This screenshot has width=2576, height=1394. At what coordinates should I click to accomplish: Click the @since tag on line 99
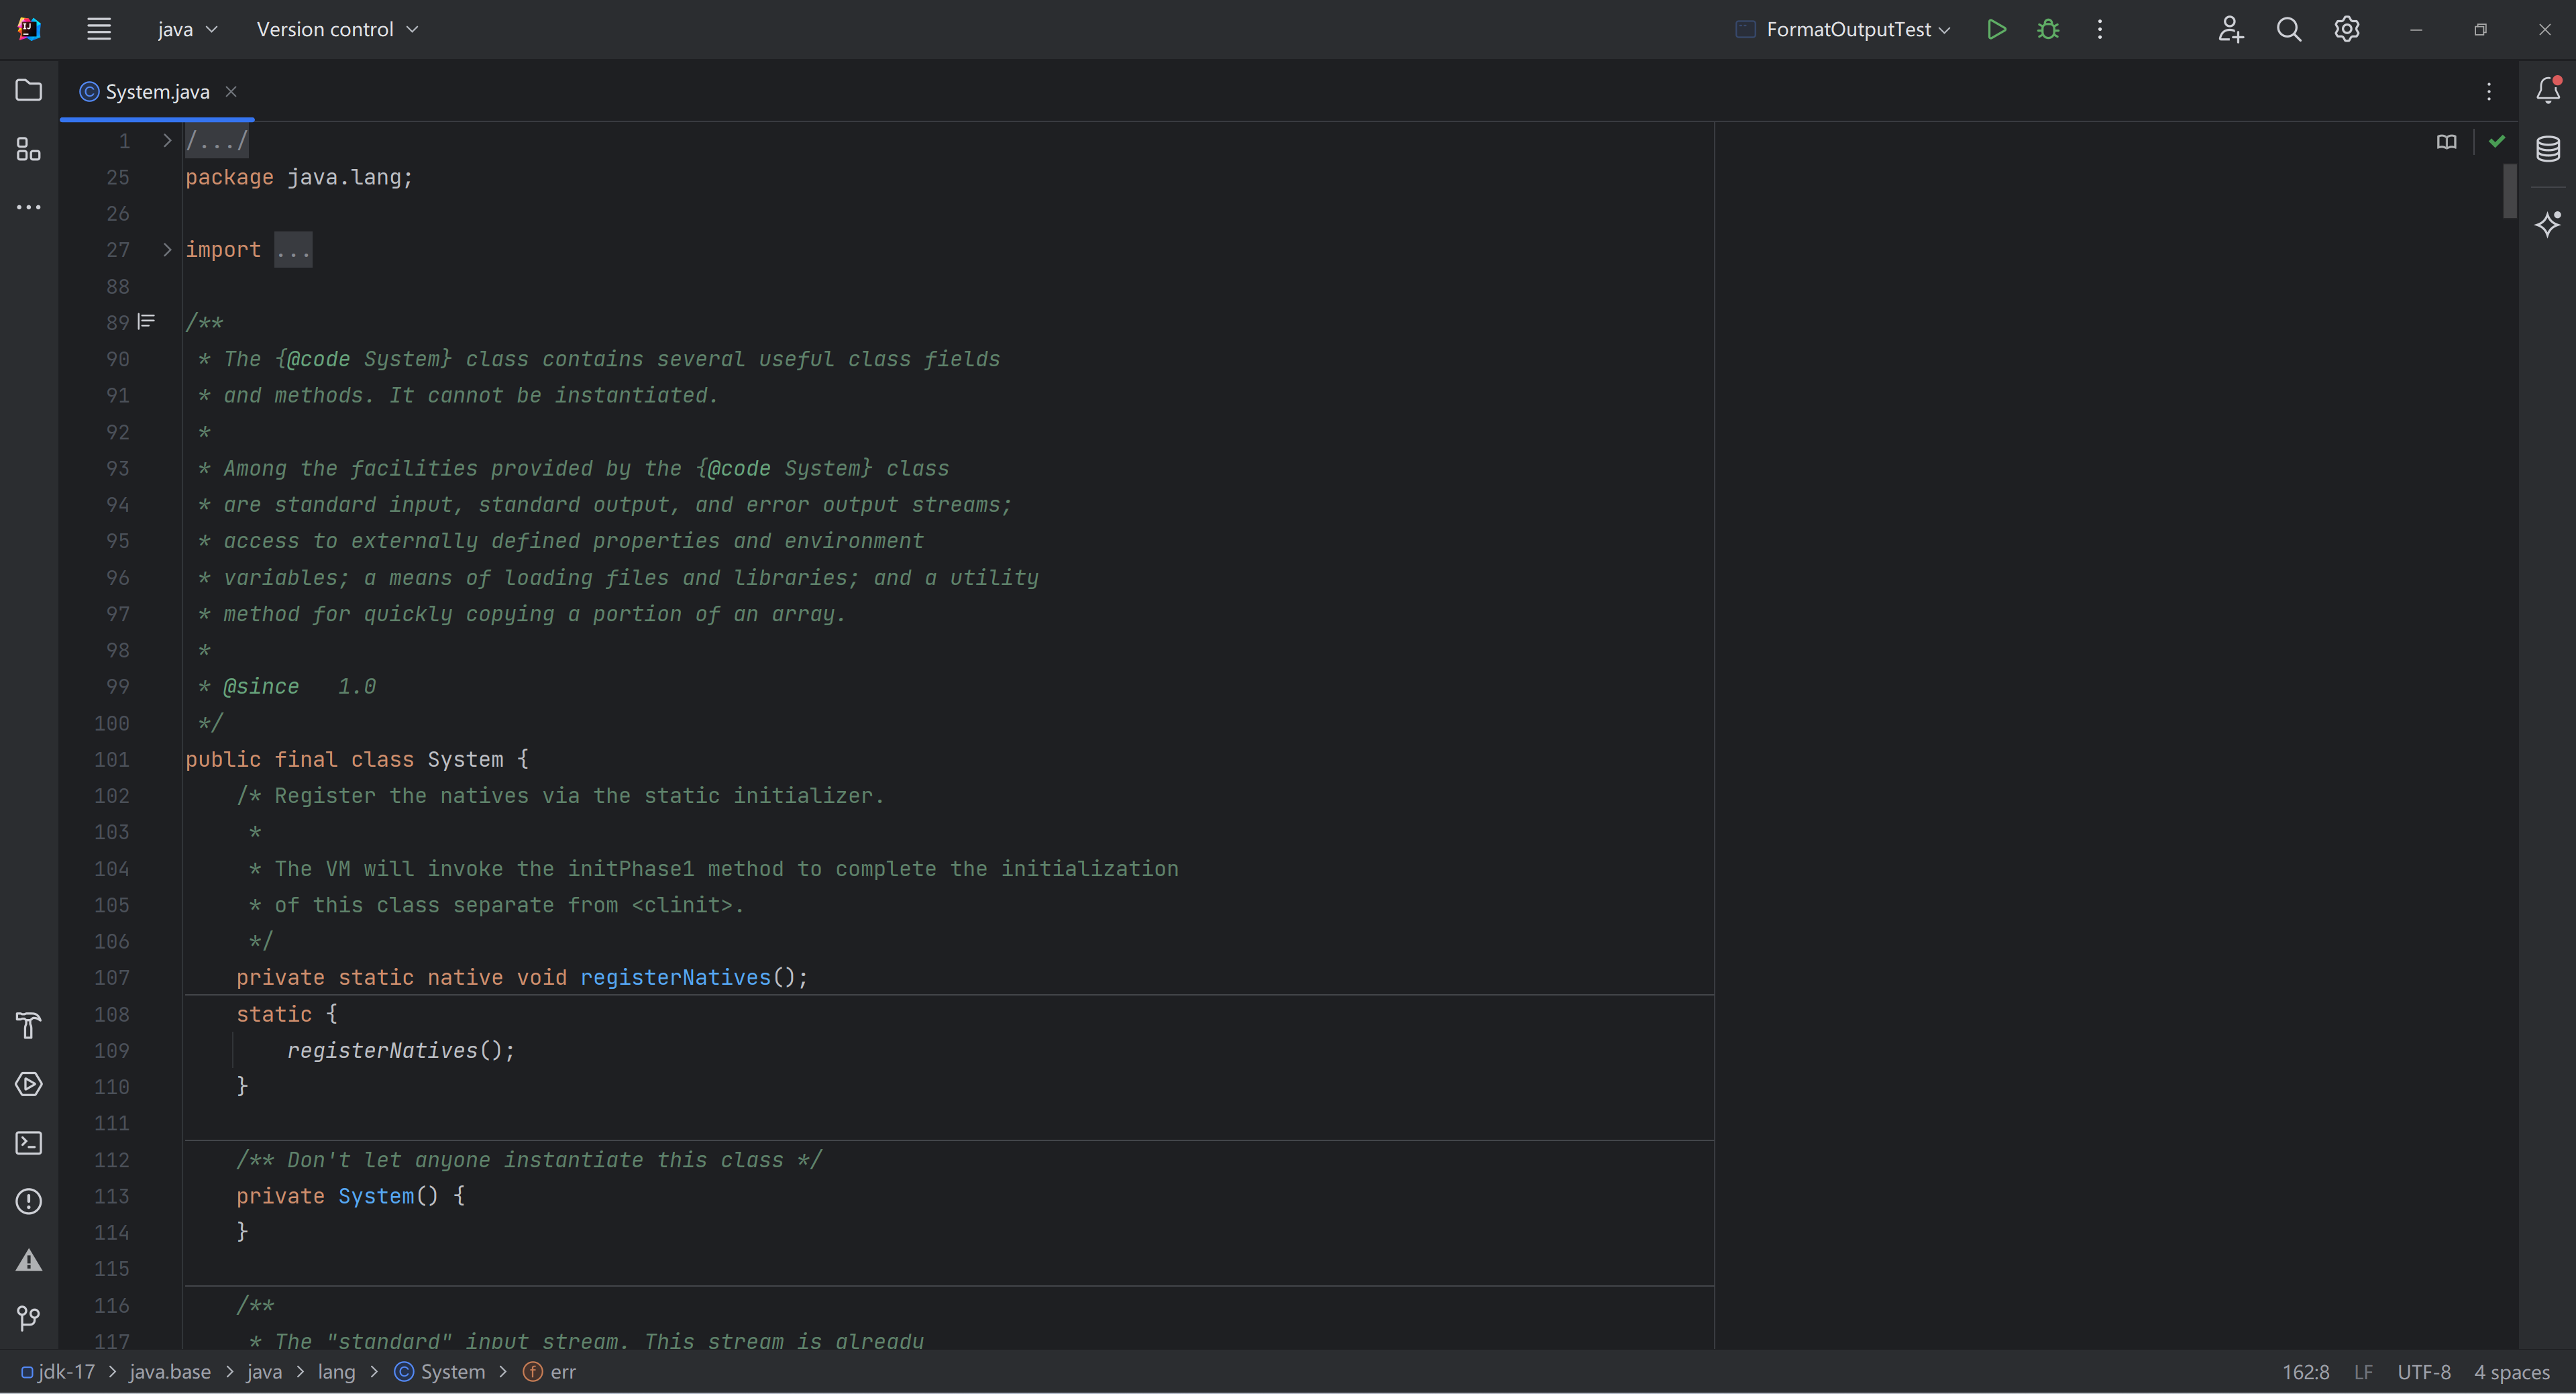261,686
